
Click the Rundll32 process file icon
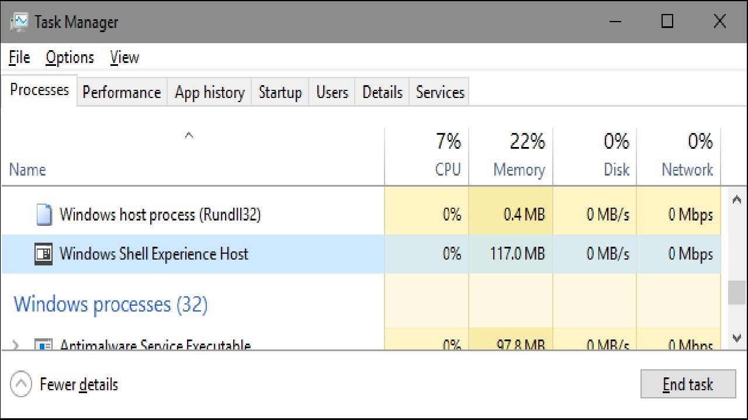[x=44, y=215]
